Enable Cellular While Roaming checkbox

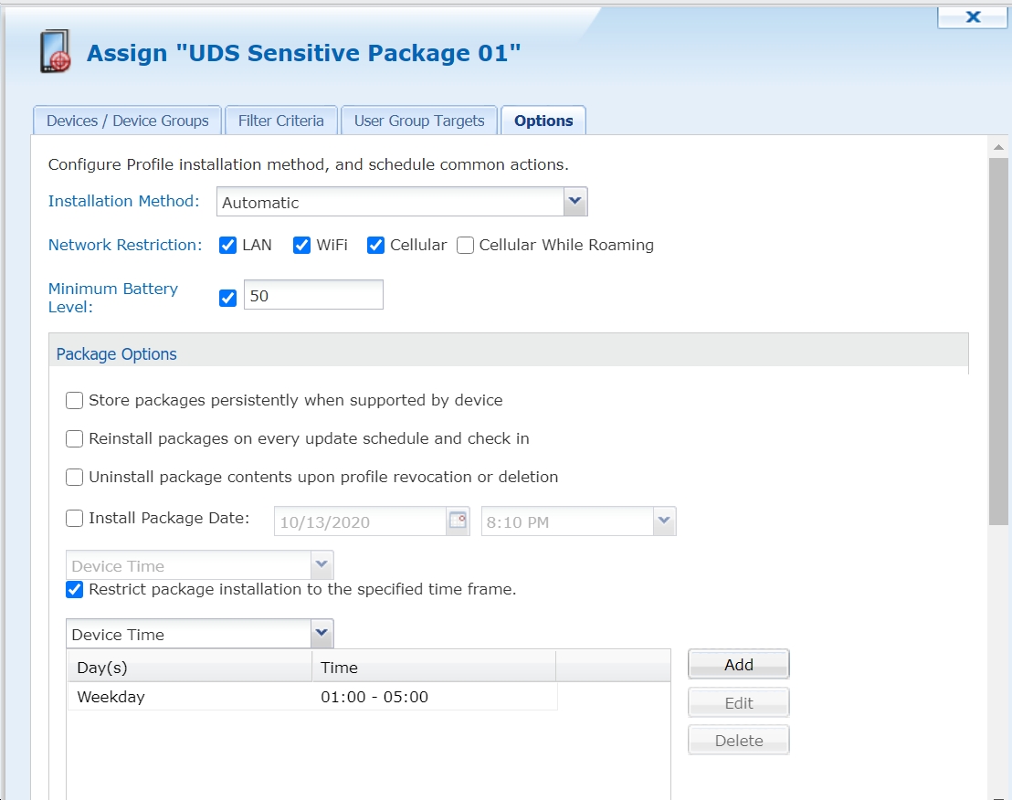(465, 245)
